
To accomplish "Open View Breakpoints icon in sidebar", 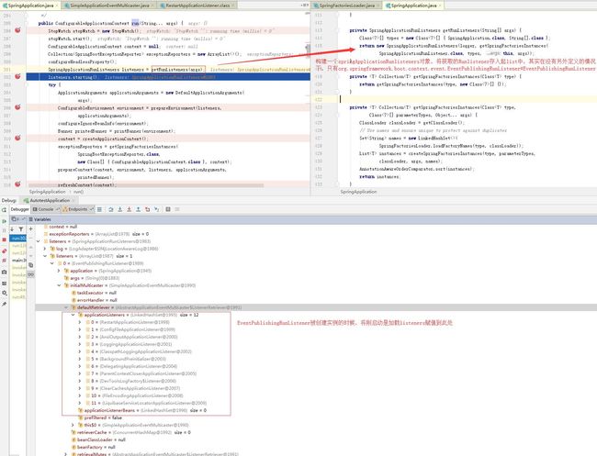I will point(5,251).
